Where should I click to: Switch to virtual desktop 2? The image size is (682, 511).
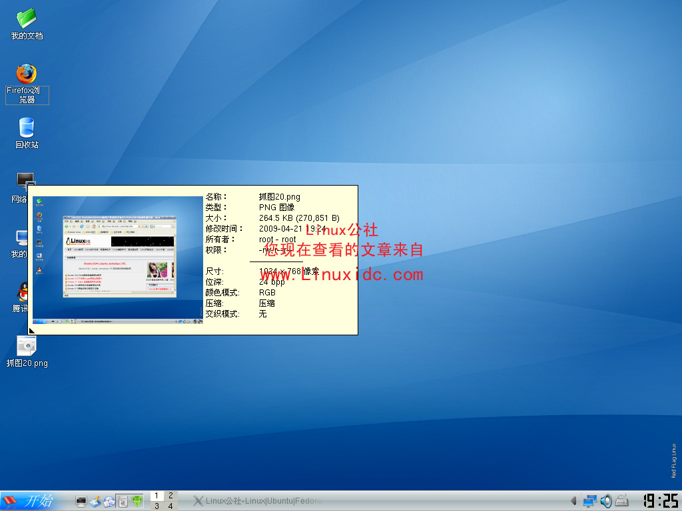point(170,496)
